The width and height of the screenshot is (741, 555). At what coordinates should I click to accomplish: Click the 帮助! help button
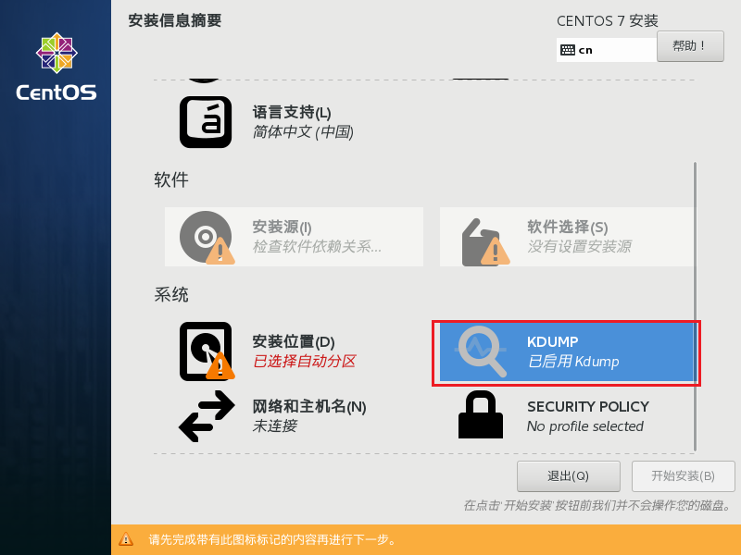click(x=690, y=46)
